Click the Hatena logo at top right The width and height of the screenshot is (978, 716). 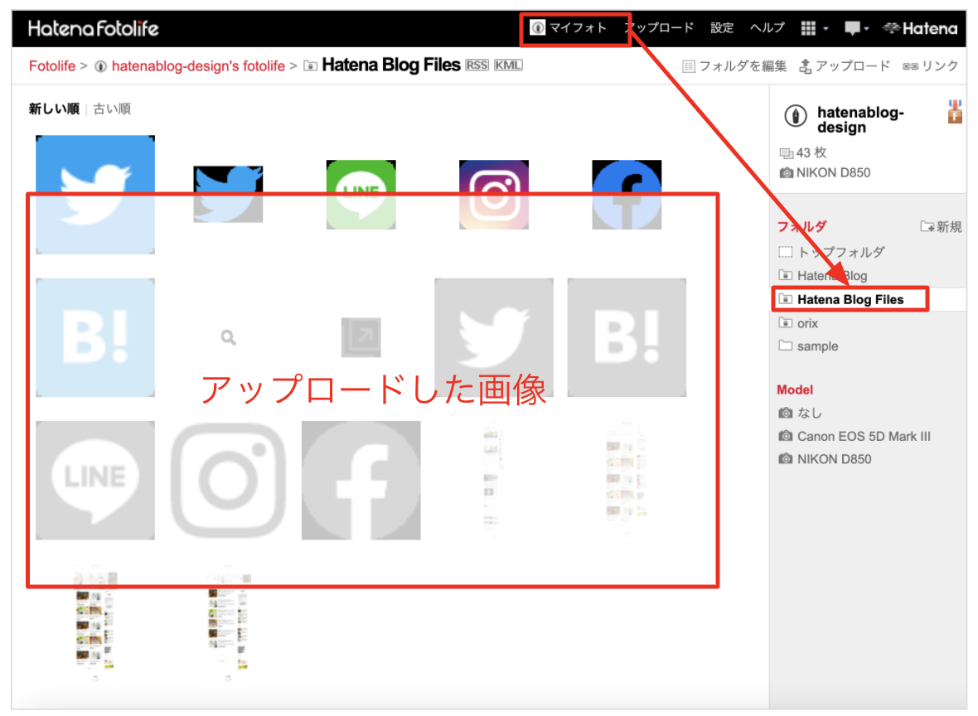(921, 28)
